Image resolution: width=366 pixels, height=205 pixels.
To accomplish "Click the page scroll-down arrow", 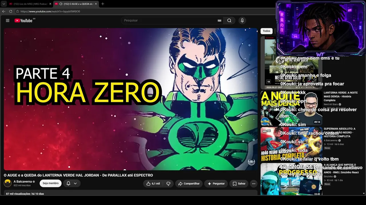I will tap(364, 194).
